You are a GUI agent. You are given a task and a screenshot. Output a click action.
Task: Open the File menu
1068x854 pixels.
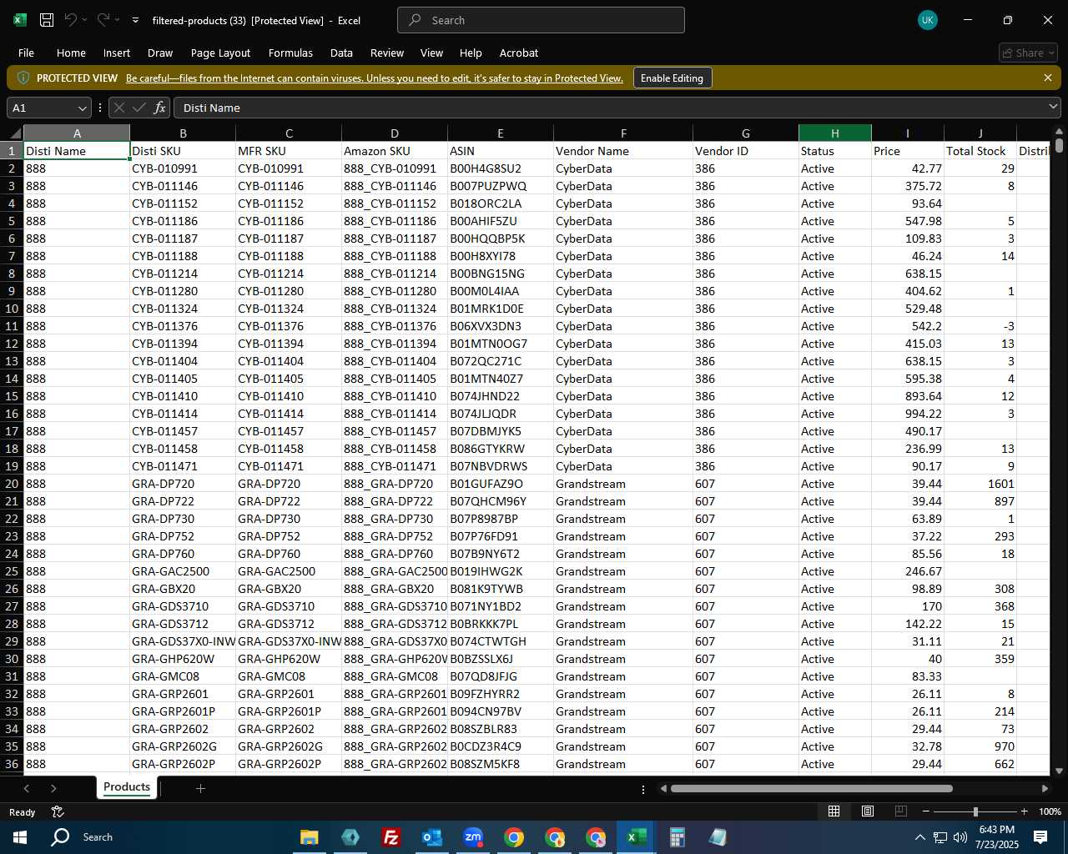tap(26, 53)
